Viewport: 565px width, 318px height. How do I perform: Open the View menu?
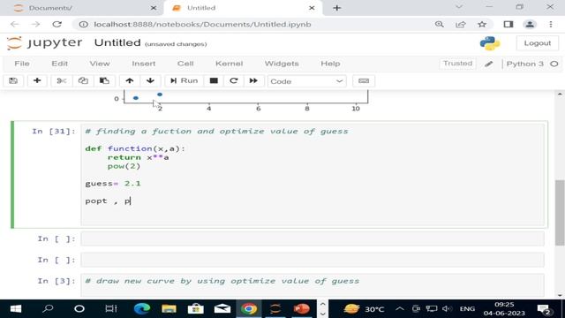point(100,64)
